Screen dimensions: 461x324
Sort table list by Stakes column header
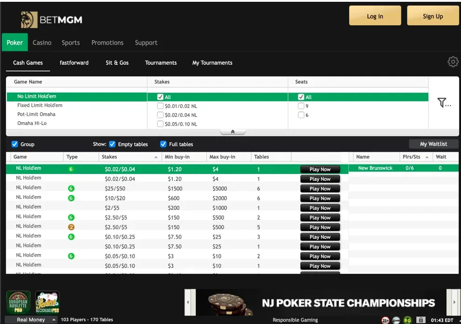(x=110, y=157)
